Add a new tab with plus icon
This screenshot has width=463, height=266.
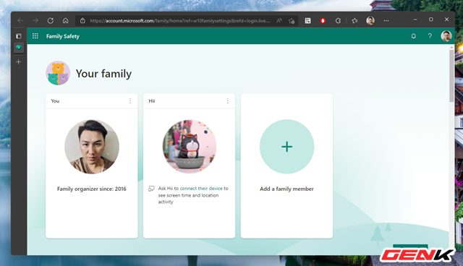click(x=19, y=62)
